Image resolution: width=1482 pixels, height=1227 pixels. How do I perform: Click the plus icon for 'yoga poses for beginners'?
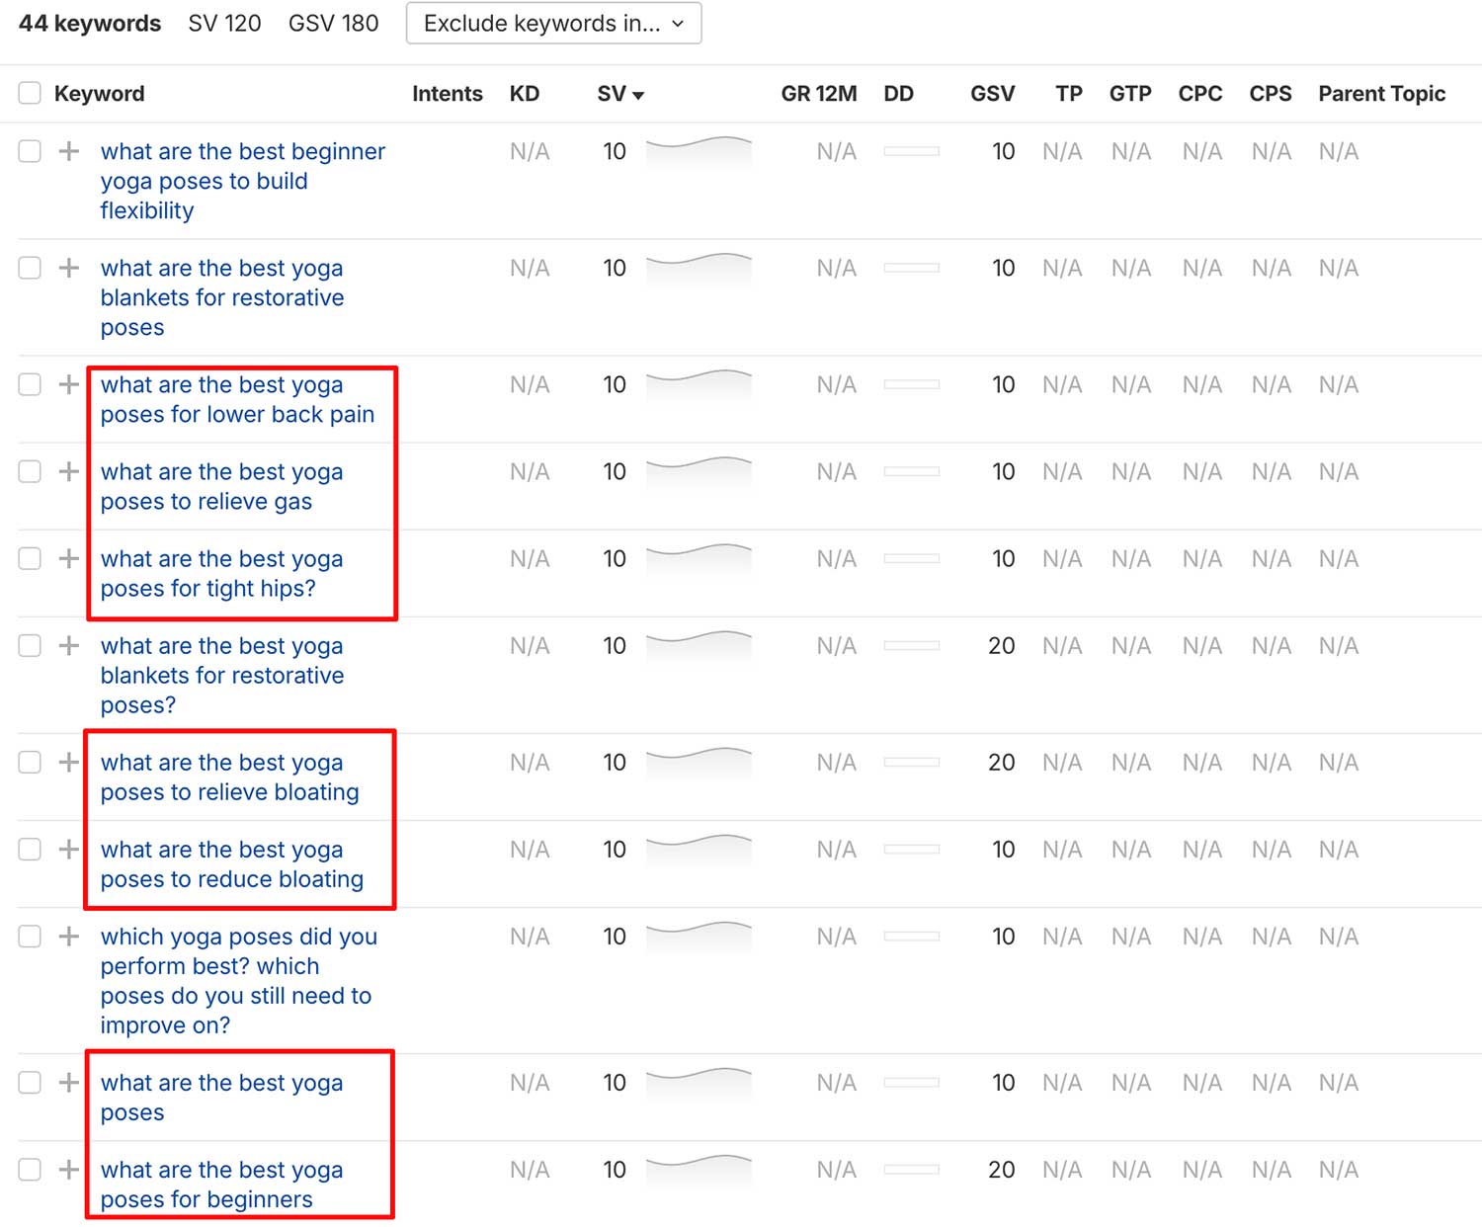tap(68, 1170)
